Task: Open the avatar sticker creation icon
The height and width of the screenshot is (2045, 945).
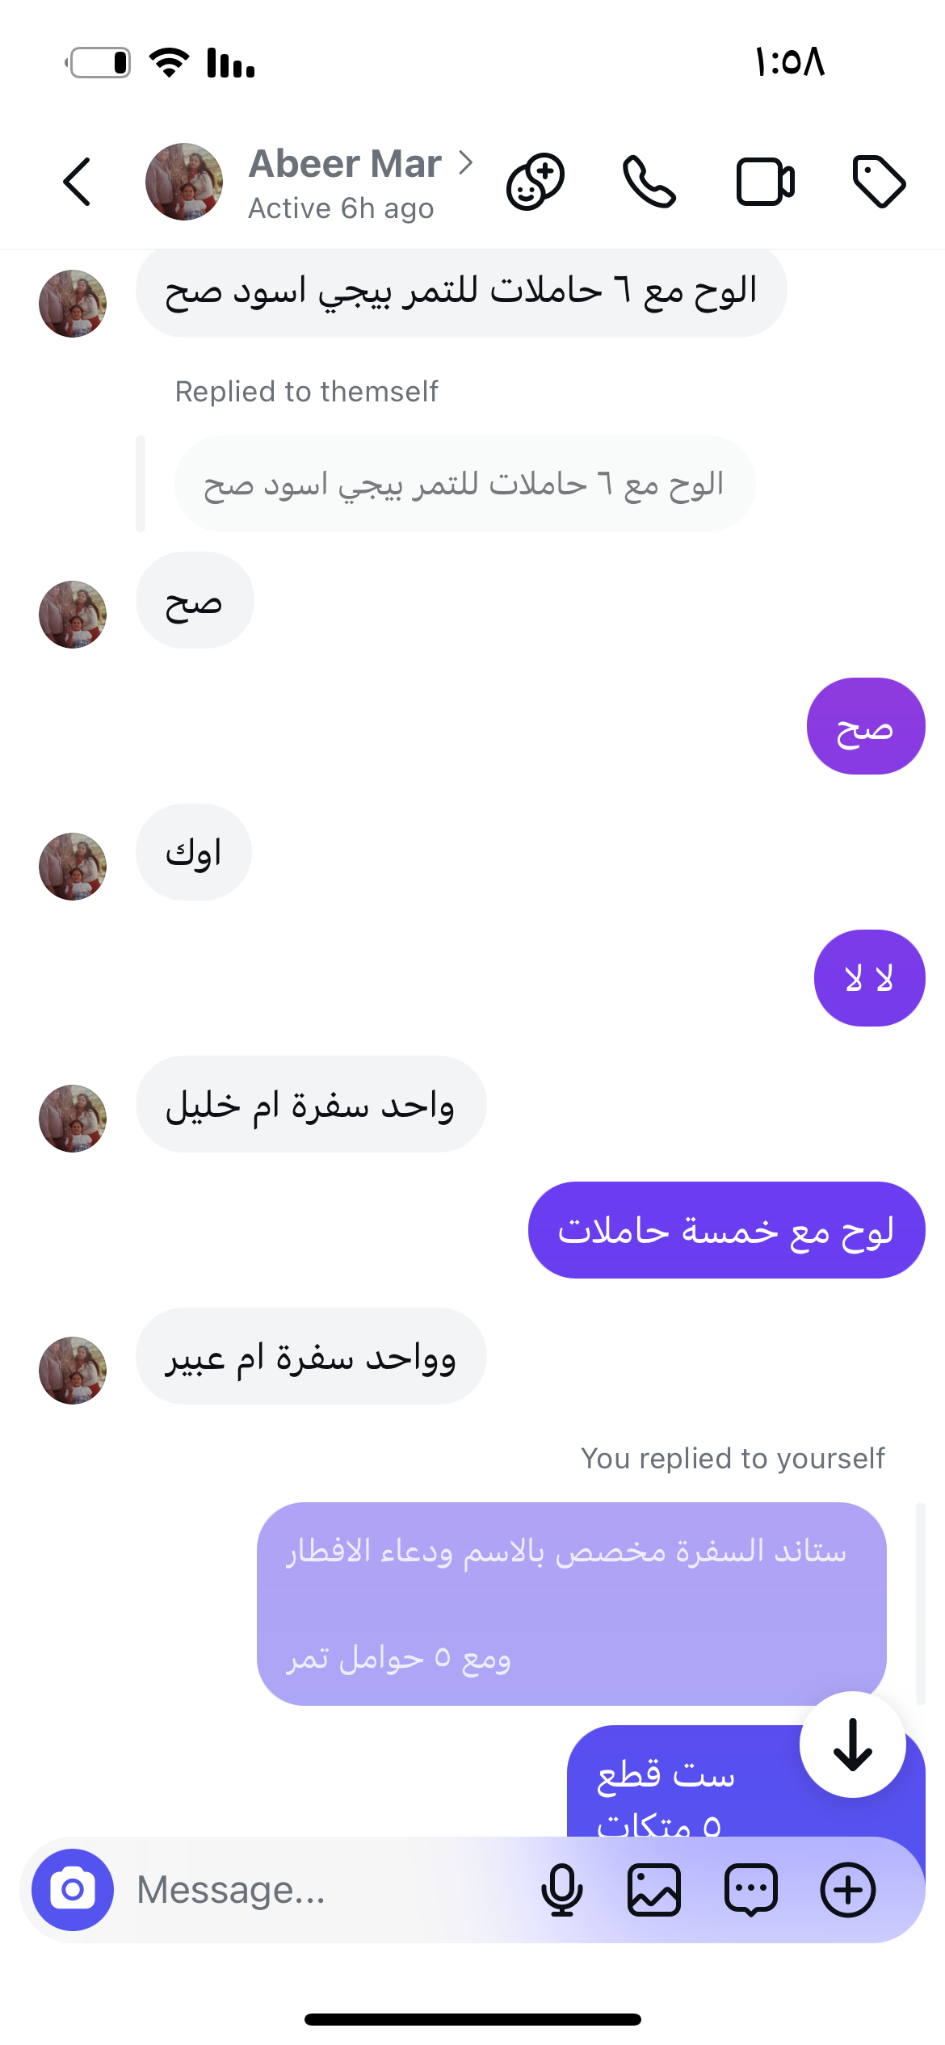Action: pyautogui.click(x=535, y=182)
